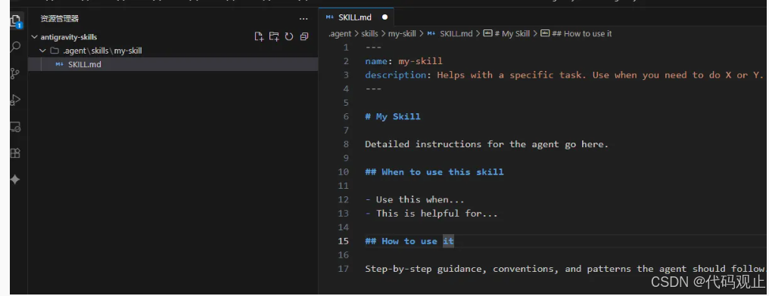
Task: Click the '## When to use this skill' heading
Action: click(x=434, y=171)
